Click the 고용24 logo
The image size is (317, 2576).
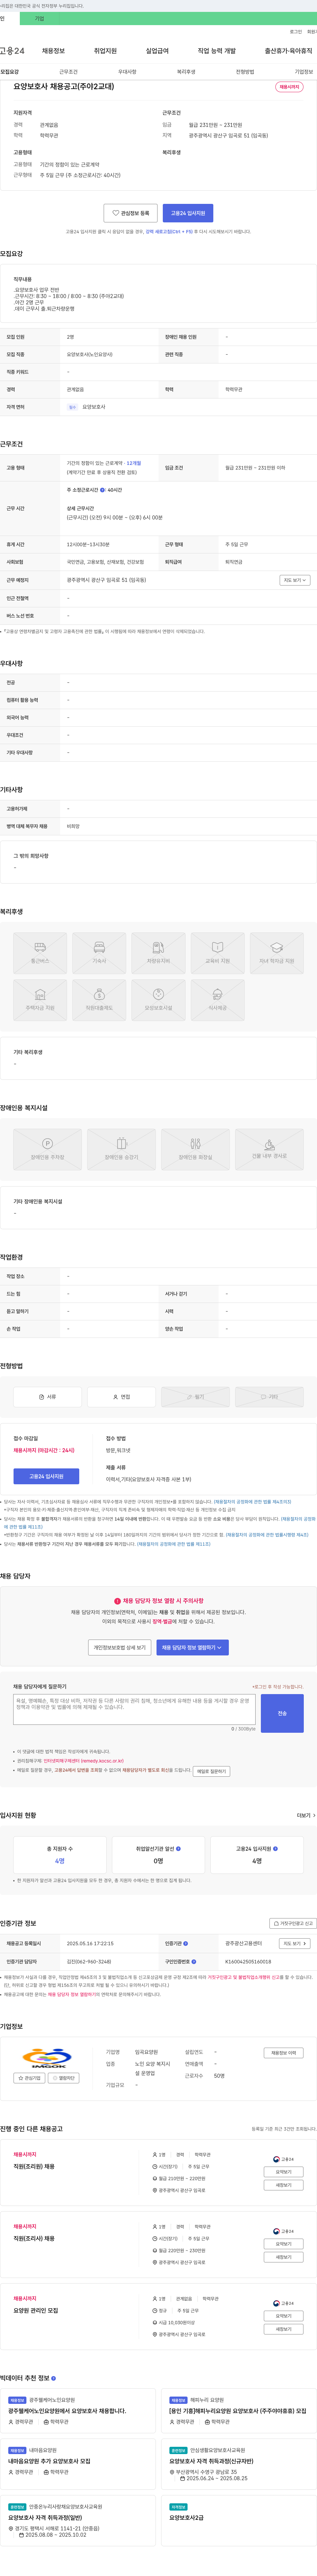click(12, 51)
